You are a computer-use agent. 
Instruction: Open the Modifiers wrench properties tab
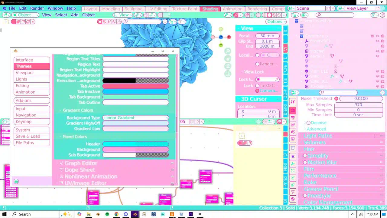point(293,163)
